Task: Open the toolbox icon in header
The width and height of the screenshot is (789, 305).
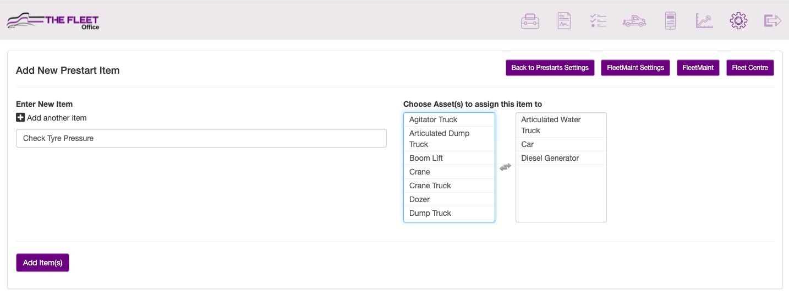Action: pyautogui.click(x=530, y=21)
